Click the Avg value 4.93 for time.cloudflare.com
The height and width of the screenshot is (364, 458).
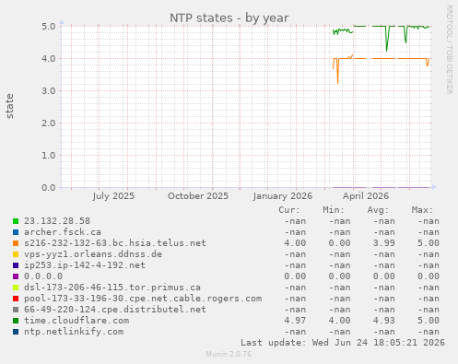point(384,321)
